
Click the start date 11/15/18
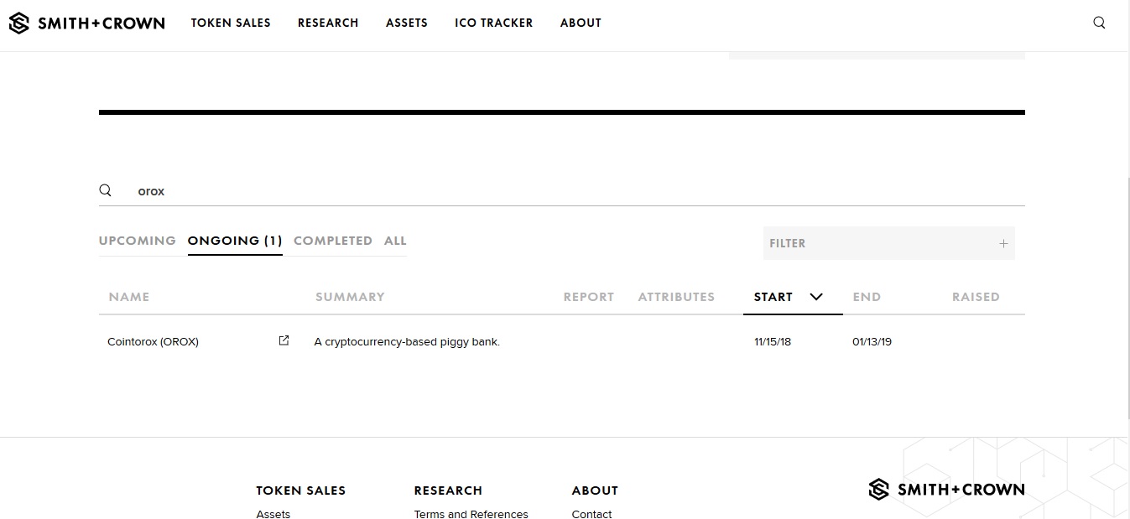tap(773, 342)
